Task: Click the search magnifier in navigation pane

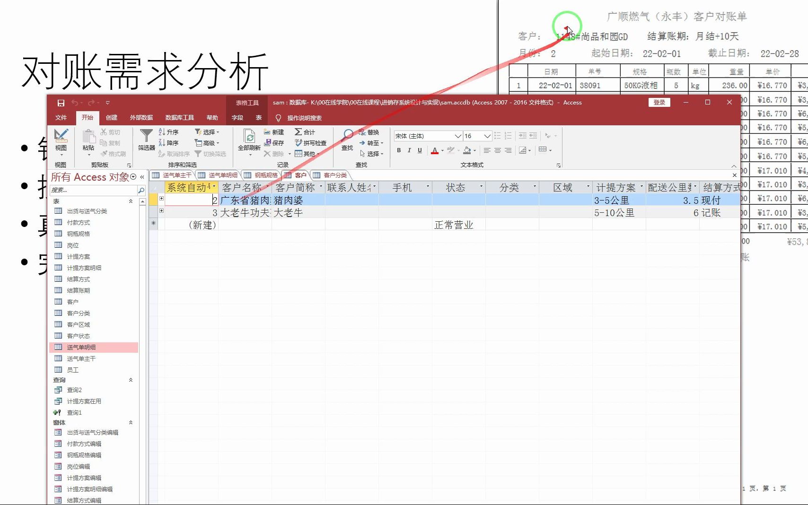Action: (x=141, y=190)
